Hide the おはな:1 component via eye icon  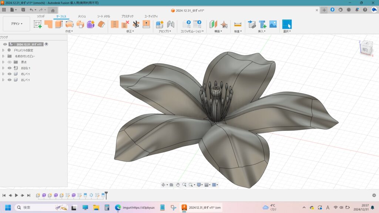[x=10, y=68]
